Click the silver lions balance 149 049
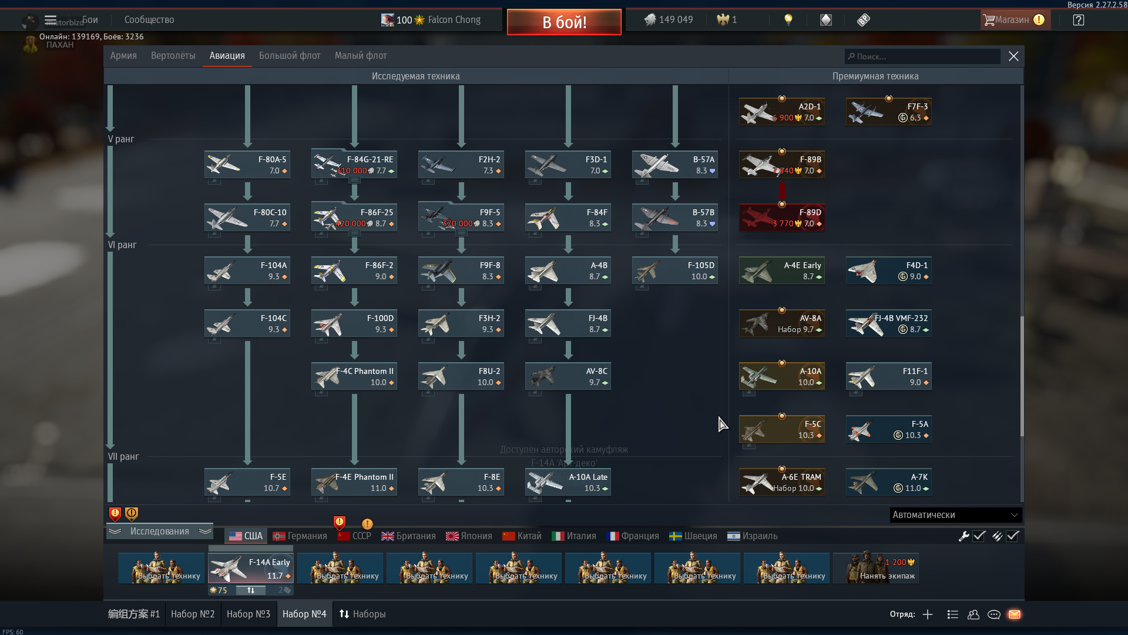The image size is (1128, 635). click(669, 19)
